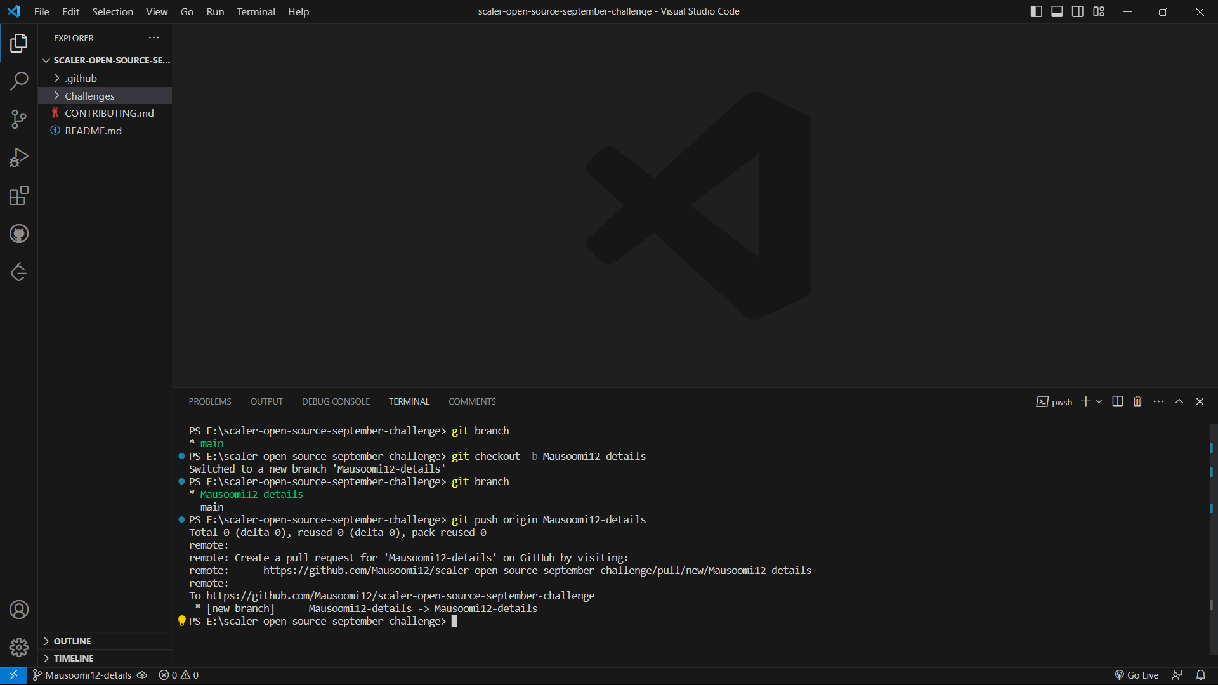
Task: Collapse the SCALER-OPEN-SOURCE-SE... root folder
Action: pos(46,60)
